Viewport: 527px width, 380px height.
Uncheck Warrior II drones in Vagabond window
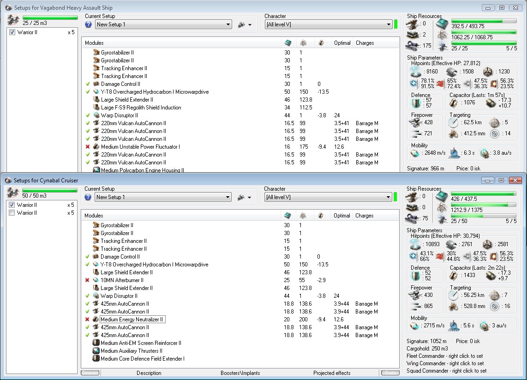point(12,32)
